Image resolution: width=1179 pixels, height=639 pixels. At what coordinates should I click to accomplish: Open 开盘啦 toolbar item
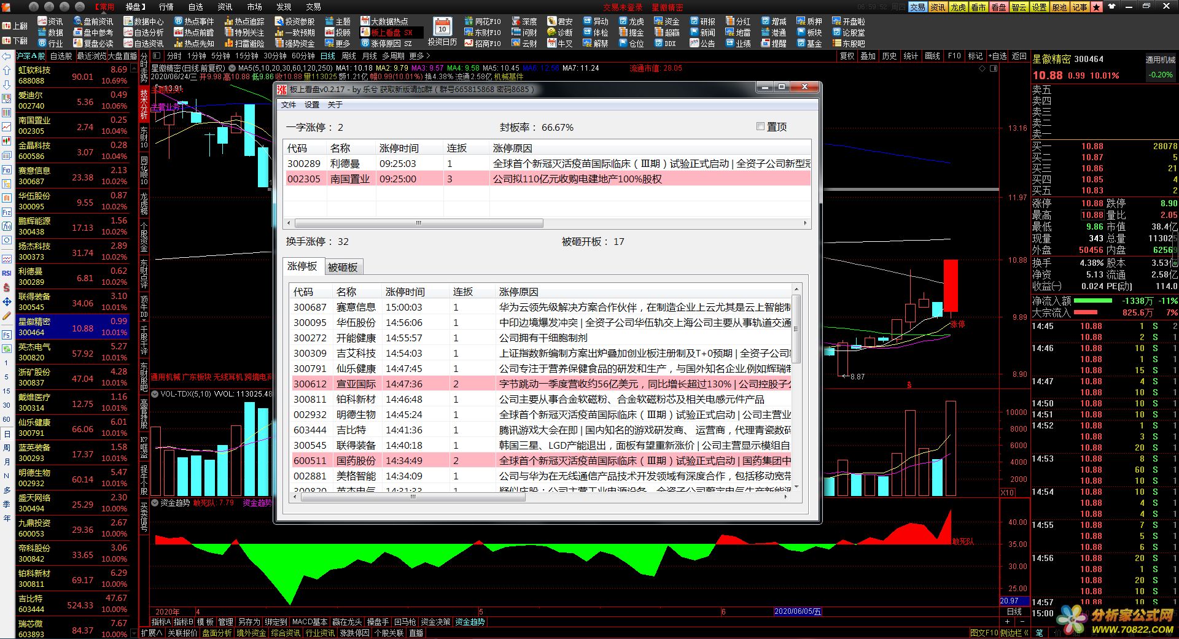coord(849,21)
